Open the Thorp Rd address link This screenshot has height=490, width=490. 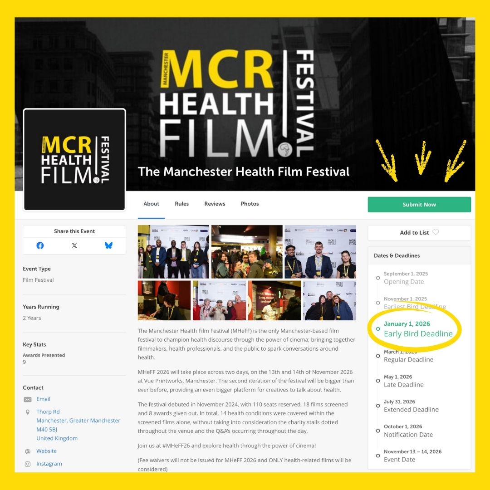point(48,412)
